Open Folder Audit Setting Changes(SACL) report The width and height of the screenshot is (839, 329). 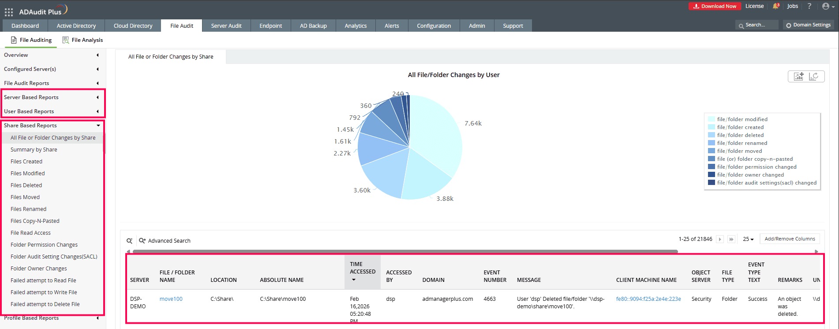pyautogui.click(x=54, y=257)
